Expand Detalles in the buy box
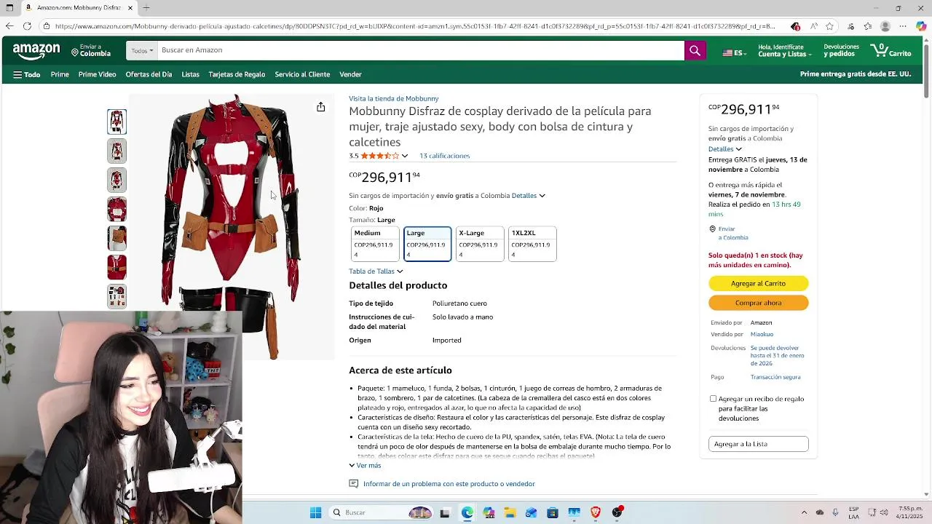Screen dimensions: 932x524 pyautogui.click(x=725, y=149)
